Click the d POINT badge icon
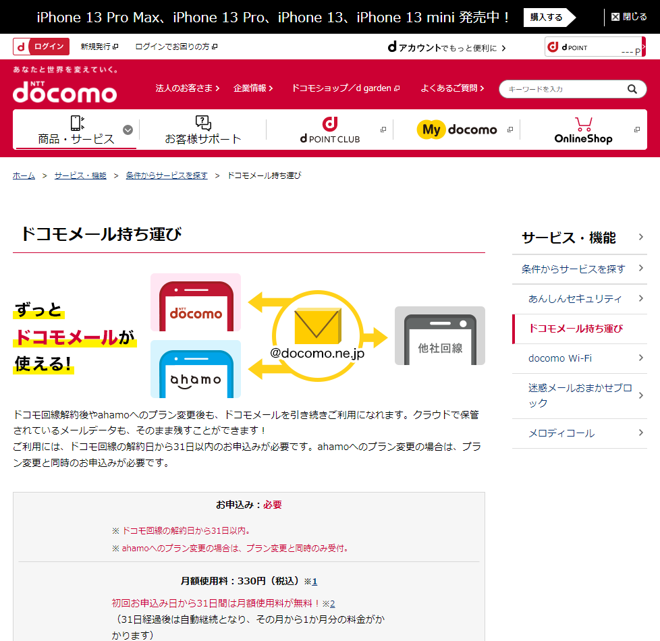The height and width of the screenshot is (641, 660). (553, 47)
